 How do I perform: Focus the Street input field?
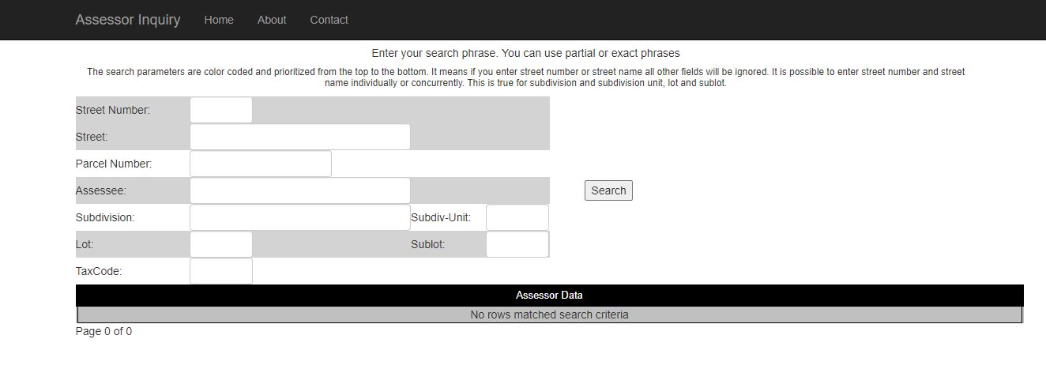(x=300, y=137)
